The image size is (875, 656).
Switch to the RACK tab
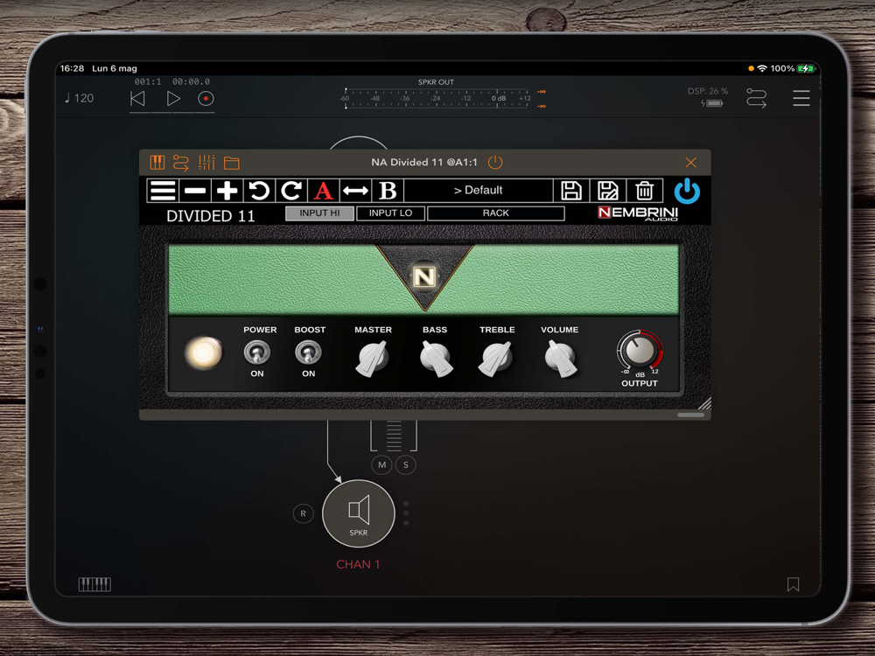click(495, 213)
